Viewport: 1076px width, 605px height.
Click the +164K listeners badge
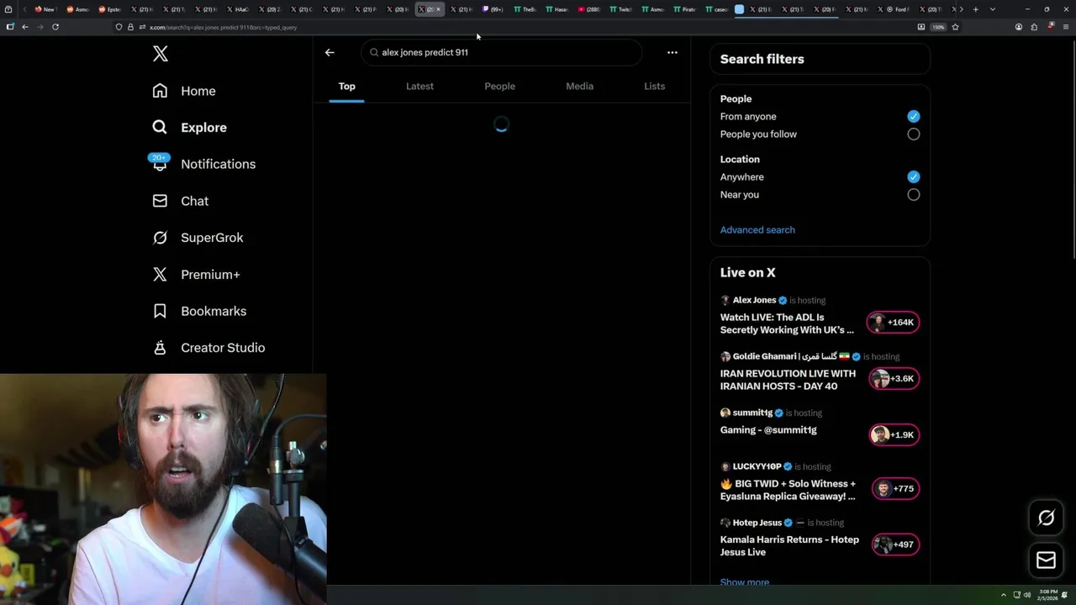(x=894, y=323)
